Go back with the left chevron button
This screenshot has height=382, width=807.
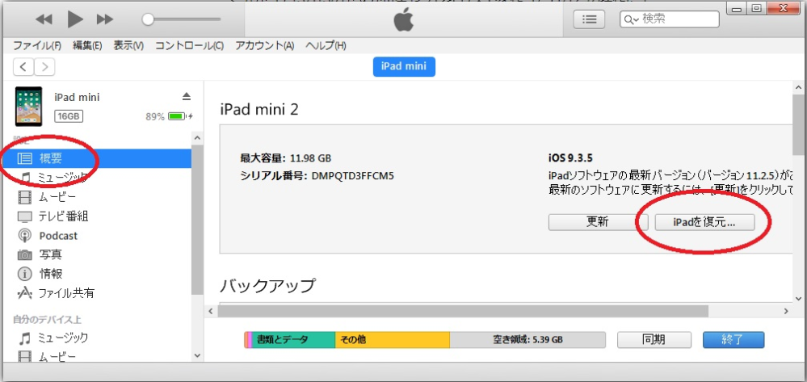(23, 67)
